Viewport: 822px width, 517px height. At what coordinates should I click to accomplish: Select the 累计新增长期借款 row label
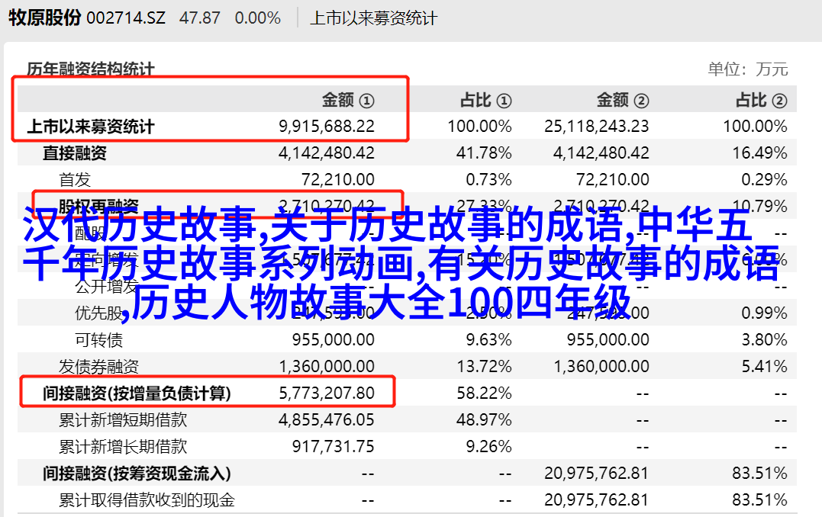tap(123, 447)
